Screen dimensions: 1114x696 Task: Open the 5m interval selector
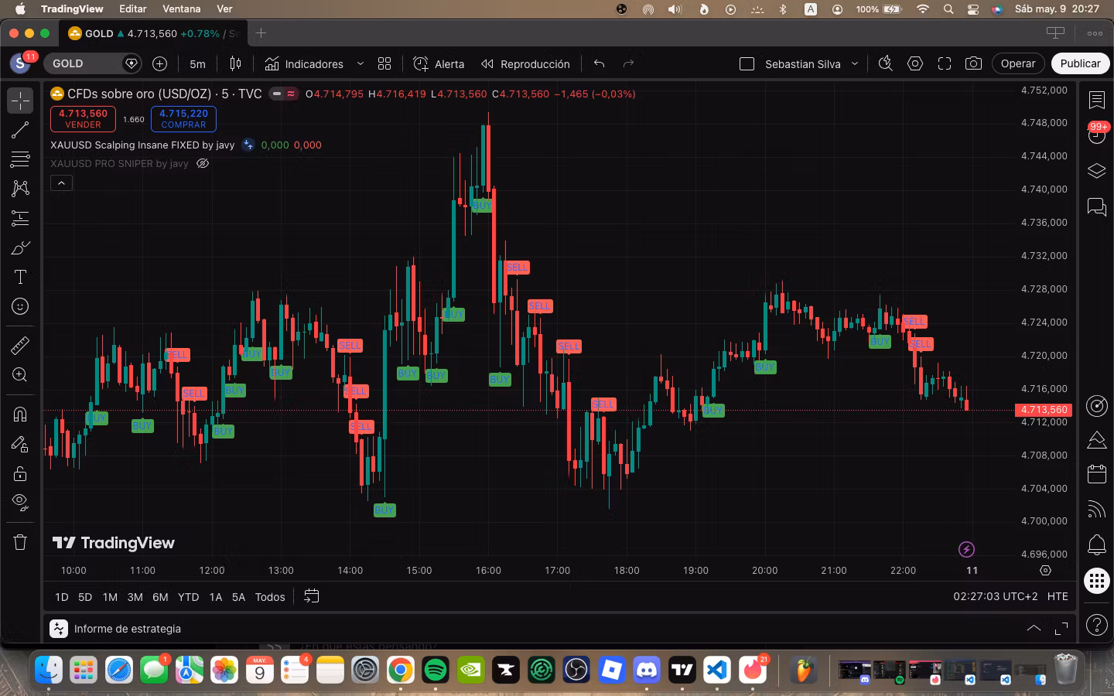[x=197, y=63]
